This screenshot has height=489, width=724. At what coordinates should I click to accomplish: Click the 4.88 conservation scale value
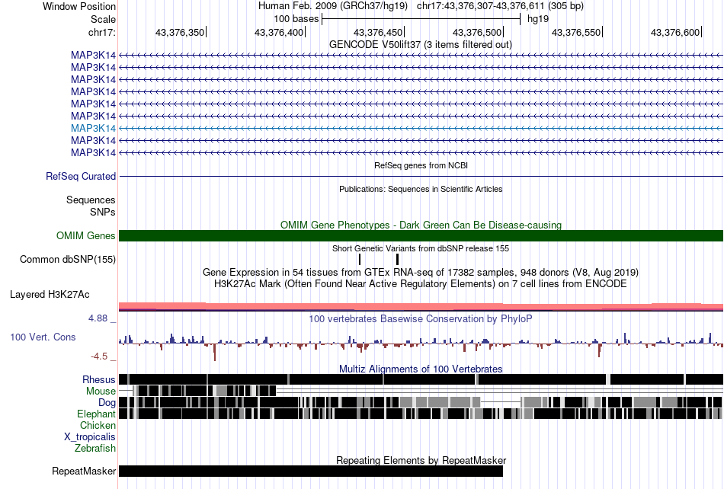(x=98, y=318)
